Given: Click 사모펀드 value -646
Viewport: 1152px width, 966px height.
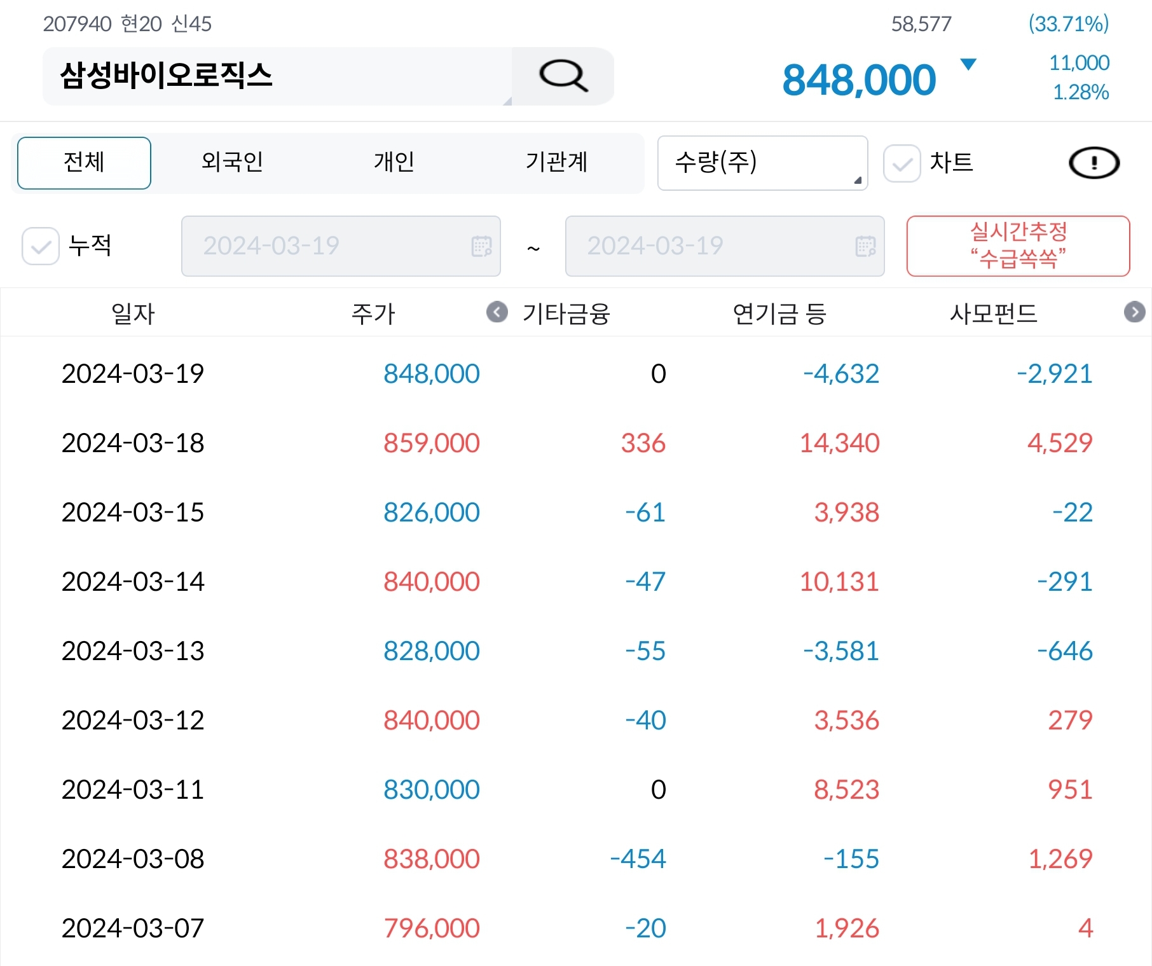Looking at the screenshot, I should 1065,651.
